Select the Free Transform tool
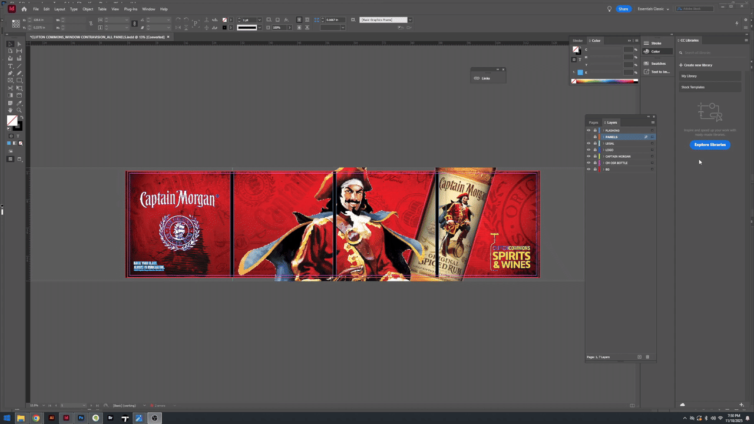754x424 pixels. [19, 88]
